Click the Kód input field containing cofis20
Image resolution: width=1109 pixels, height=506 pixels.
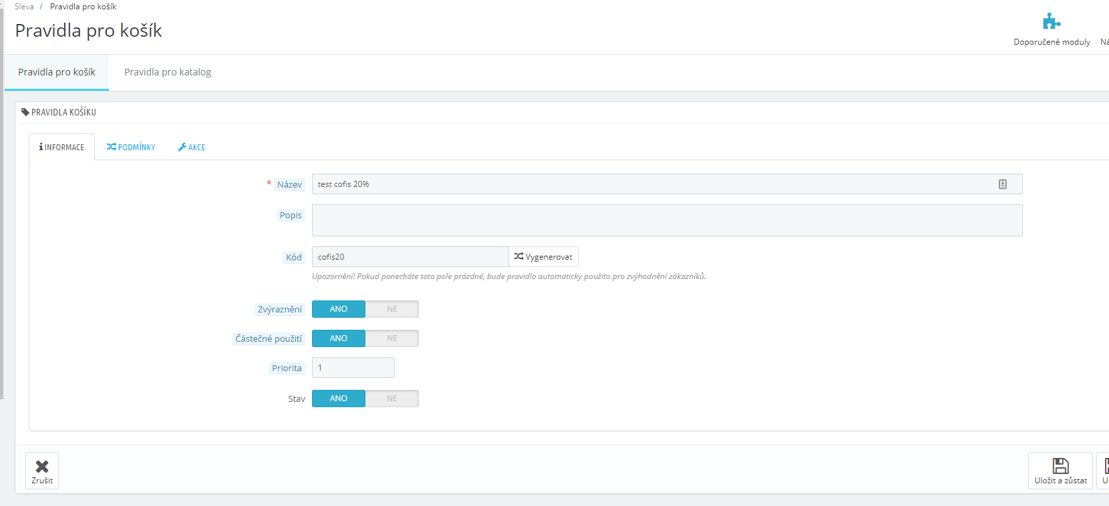pyautogui.click(x=410, y=257)
